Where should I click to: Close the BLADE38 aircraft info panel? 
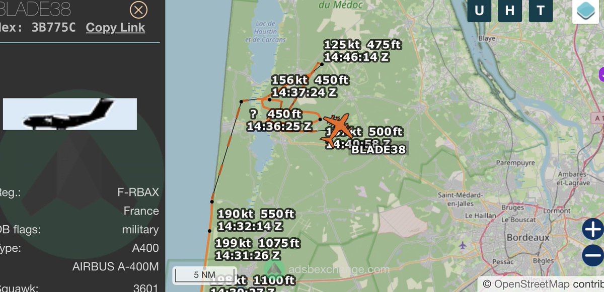(139, 10)
